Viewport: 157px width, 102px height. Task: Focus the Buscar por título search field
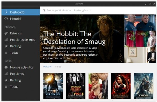[x=98, y=10]
